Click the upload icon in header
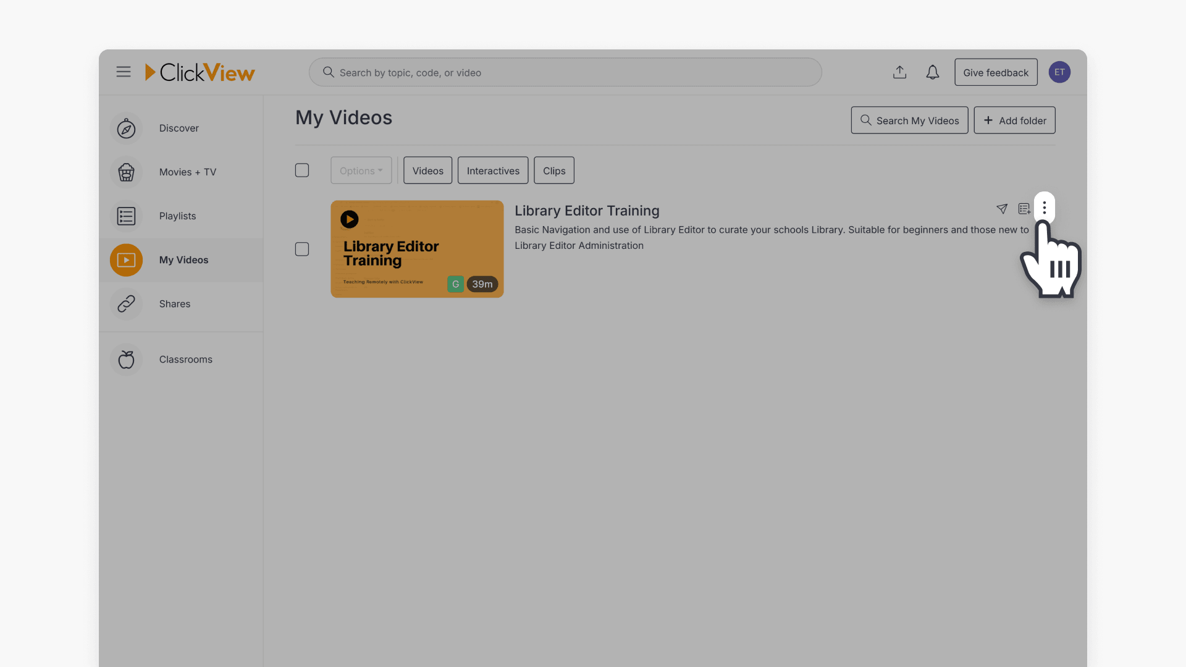Image resolution: width=1186 pixels, height=667 pixels. click(899, 72)
